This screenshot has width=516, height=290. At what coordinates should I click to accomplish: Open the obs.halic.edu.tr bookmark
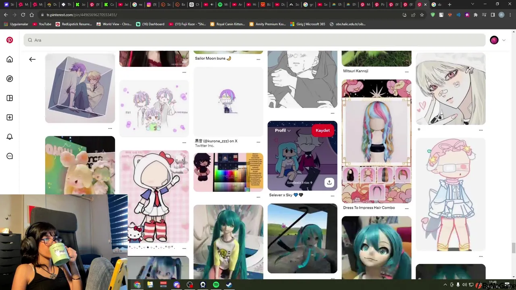[348, 24]
